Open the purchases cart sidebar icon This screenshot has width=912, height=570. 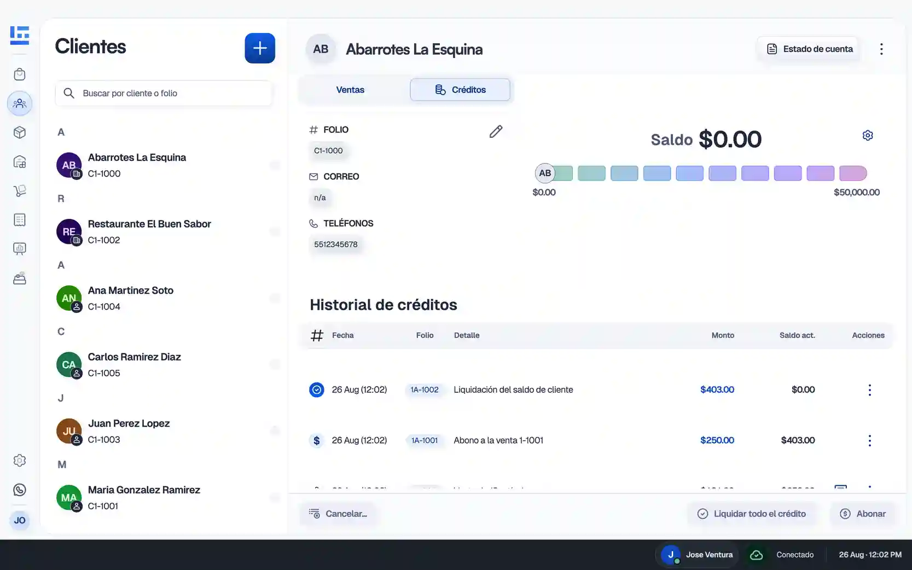click(x=20, y=191)
